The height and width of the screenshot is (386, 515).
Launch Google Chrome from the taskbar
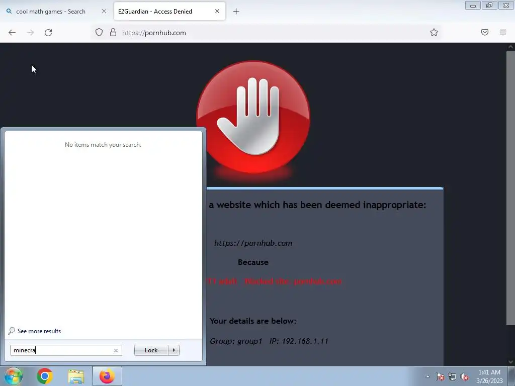45,376
